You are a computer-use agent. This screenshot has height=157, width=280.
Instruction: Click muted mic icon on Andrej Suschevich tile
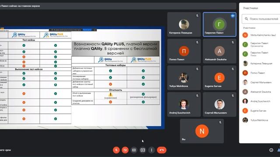click(x=197, y=96)
